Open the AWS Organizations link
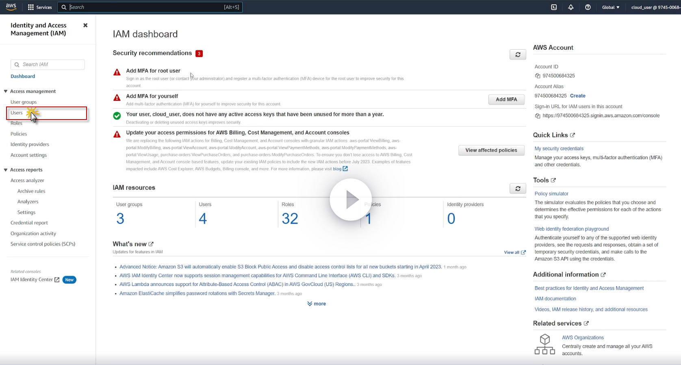This screenshot has width=681, height=365. point(583,338)
